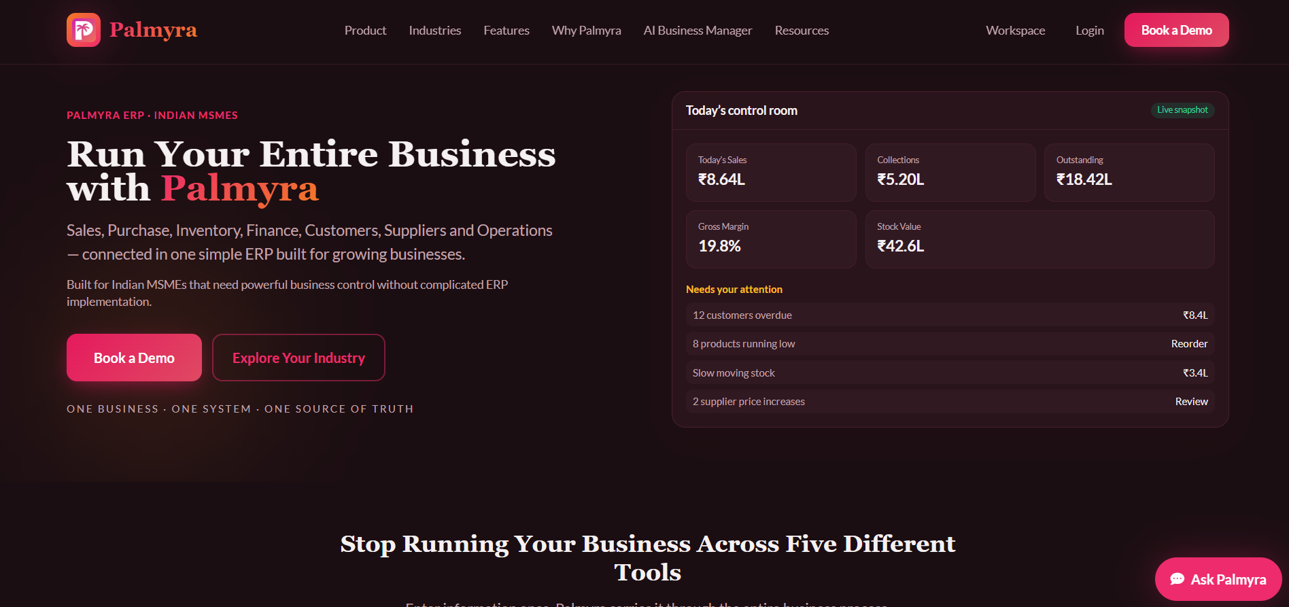Screen dimensions: 1289x607
Task: Click the ₹3.4L slow stock value
Action: [x=1195, y=372]
